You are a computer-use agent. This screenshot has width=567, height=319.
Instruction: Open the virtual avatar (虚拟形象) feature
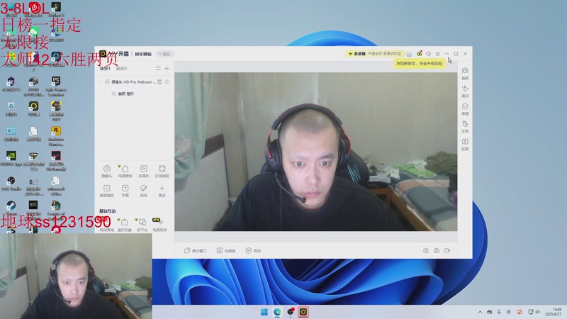pos(124,224)
